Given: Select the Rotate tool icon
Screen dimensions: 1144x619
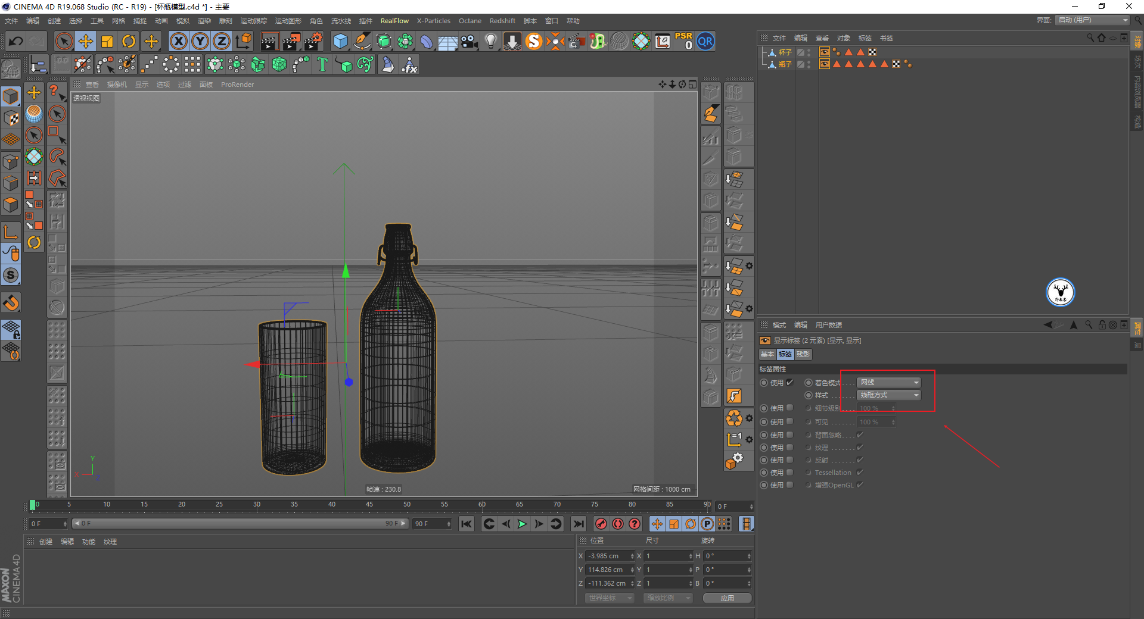Looking at the screenshot, I should [x=129, y=41].
